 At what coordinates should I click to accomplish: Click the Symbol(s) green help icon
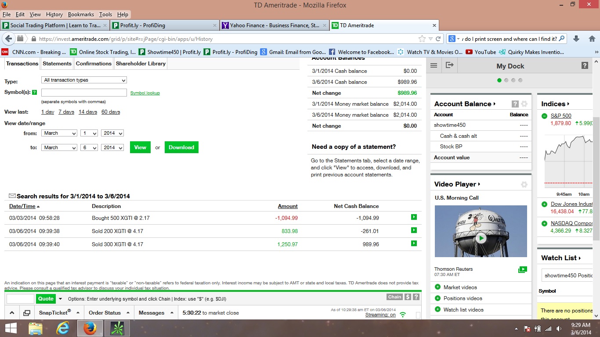(34, 93)
